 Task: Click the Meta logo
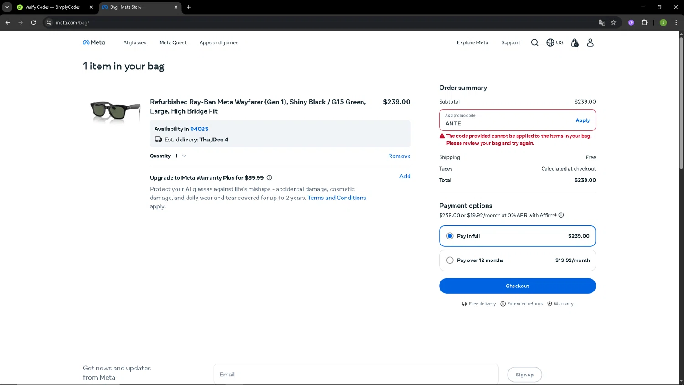[x=94, y=42]
